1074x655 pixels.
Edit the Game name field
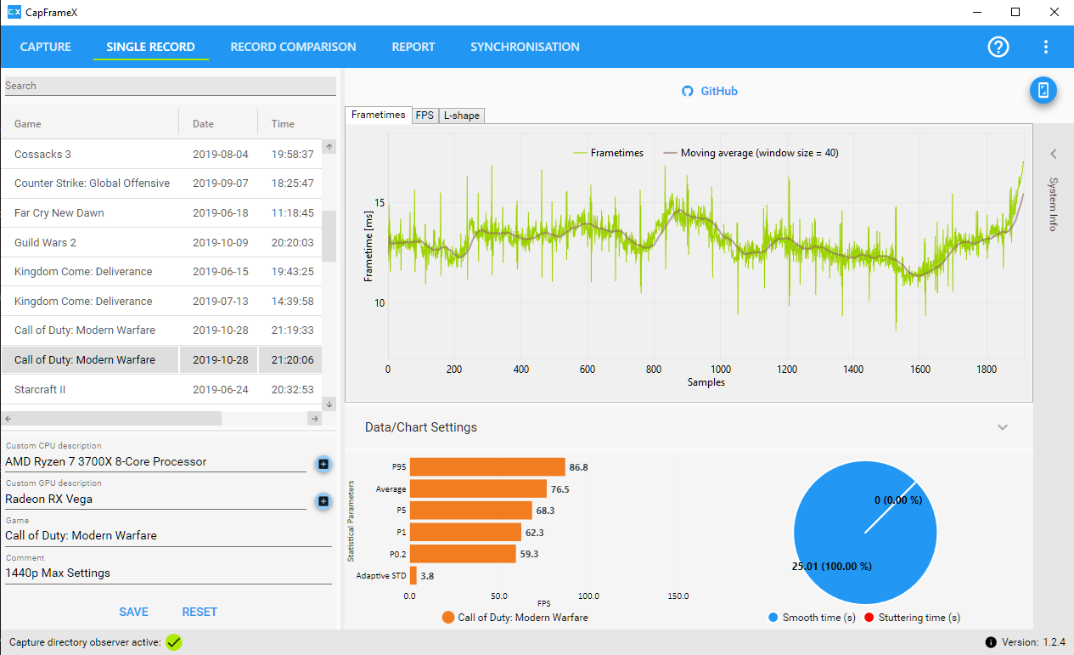[168, 536]
